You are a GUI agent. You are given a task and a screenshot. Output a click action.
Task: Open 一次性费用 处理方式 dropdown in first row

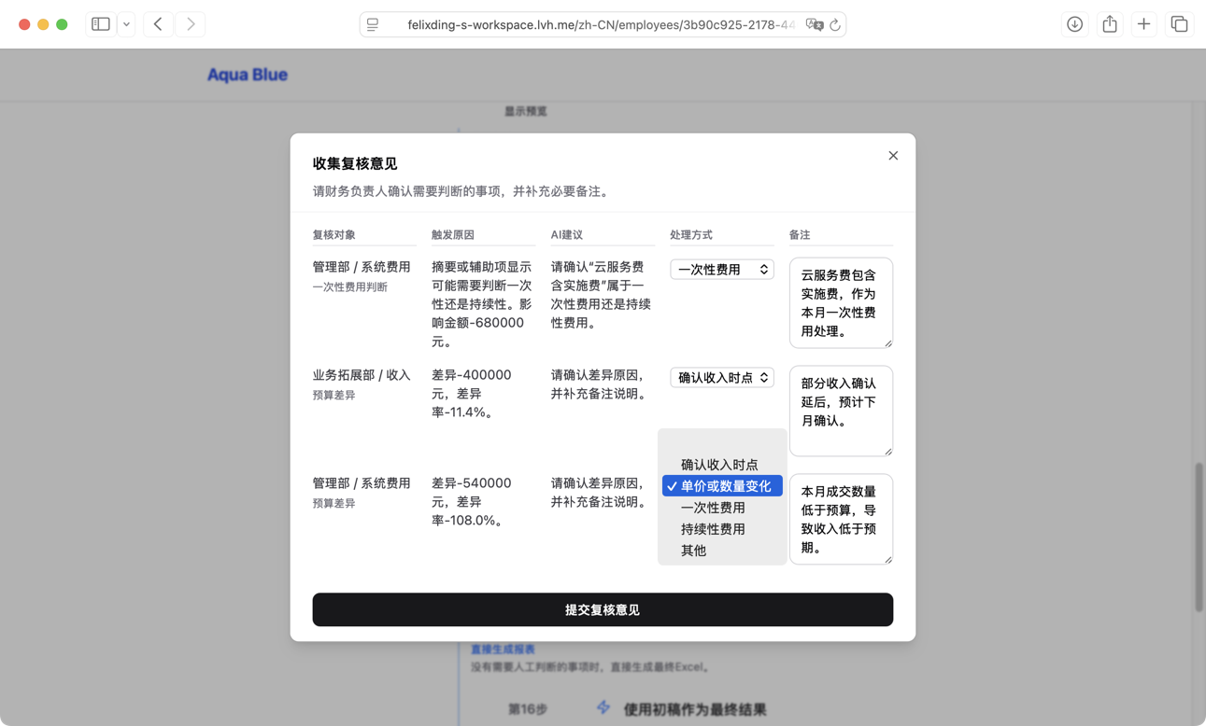(x=722, y=269)
